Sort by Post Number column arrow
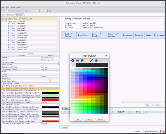The image size is (166, 134). tap(101, 34)
